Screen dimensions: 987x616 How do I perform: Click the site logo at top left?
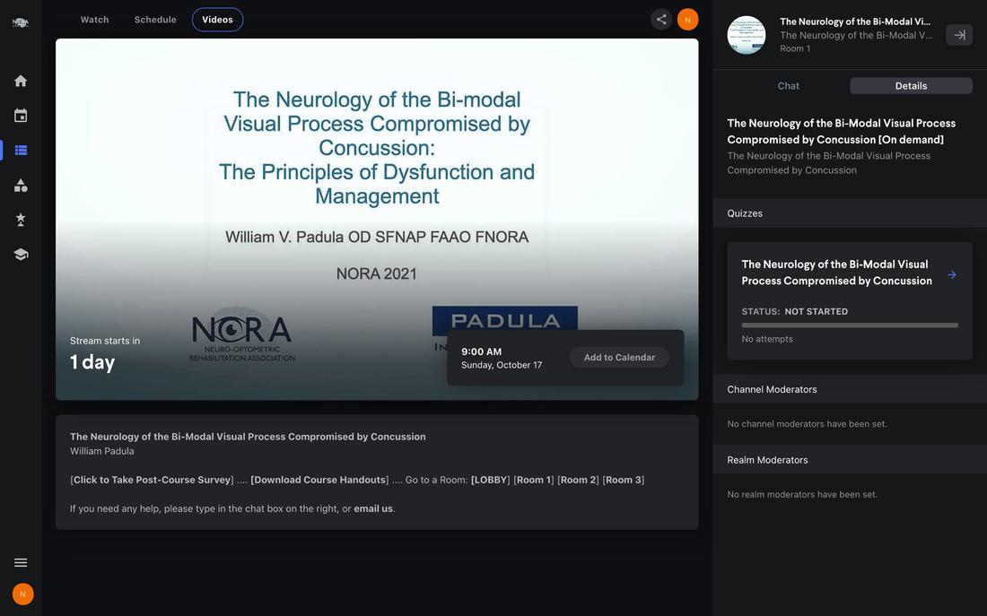(x=21, y=22)
